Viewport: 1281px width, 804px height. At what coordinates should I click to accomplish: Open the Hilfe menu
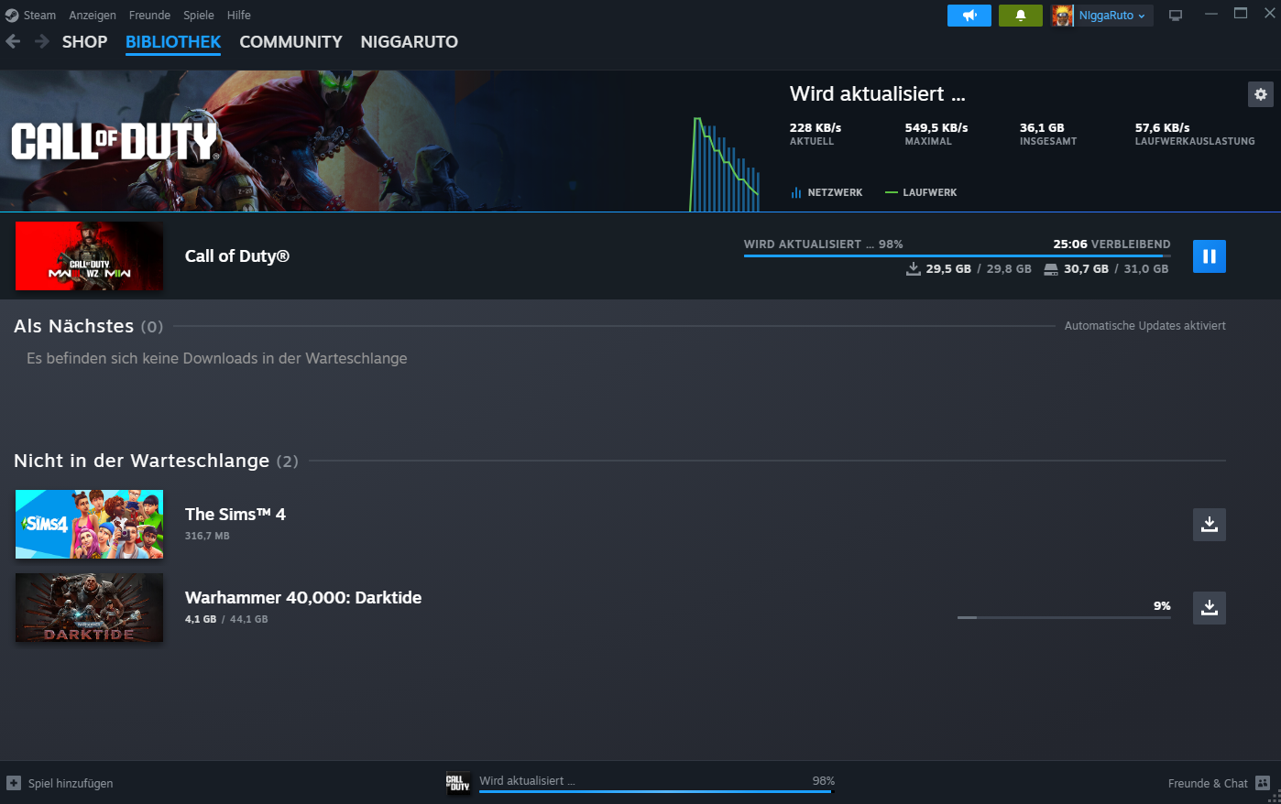[x=239, y=16]
